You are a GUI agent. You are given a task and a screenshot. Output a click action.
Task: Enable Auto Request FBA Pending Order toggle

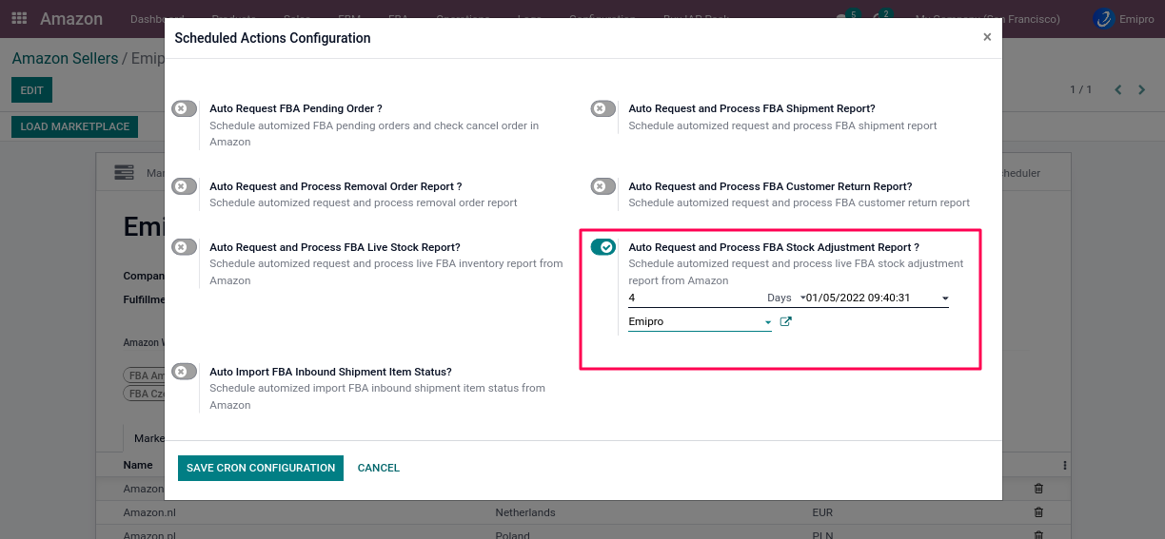tap(185, 109)
